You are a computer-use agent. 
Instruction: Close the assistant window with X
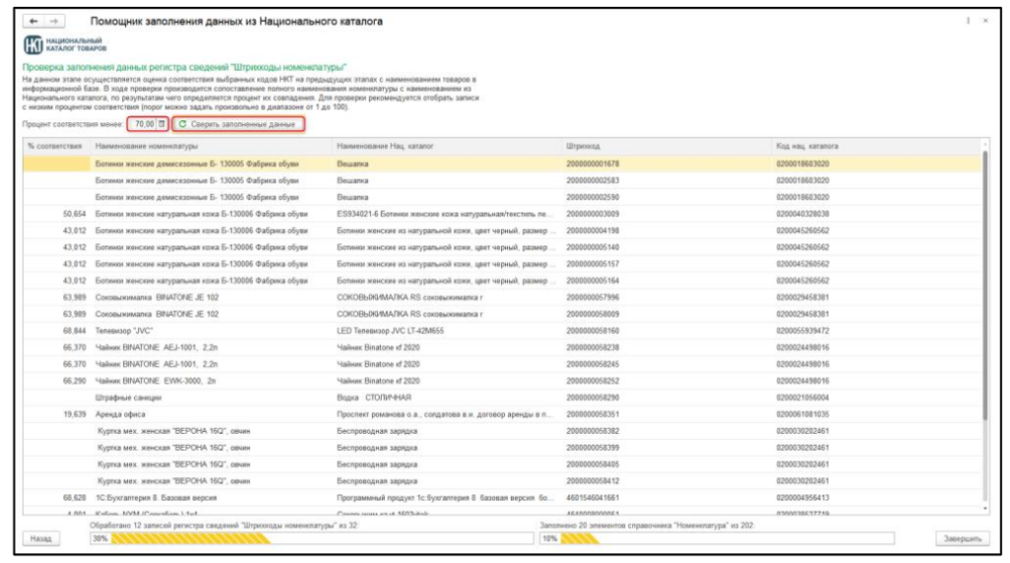tap(985, 21)
